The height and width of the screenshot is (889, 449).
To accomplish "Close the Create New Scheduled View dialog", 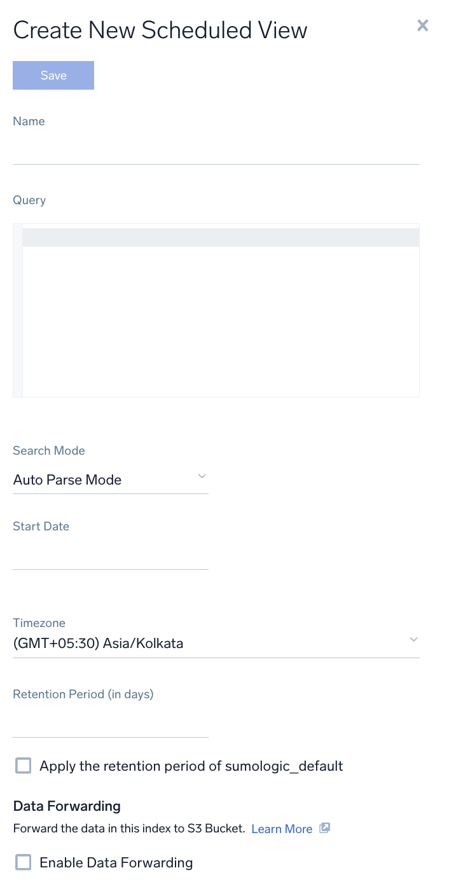I will 422,25.
